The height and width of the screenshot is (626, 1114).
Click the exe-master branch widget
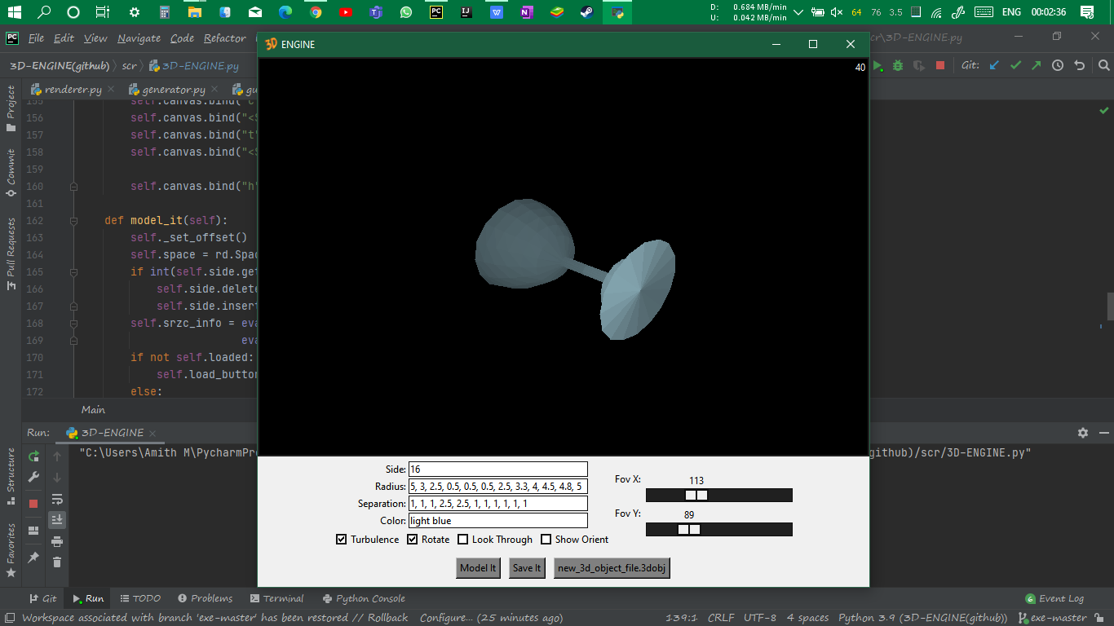pos(1052,618)
